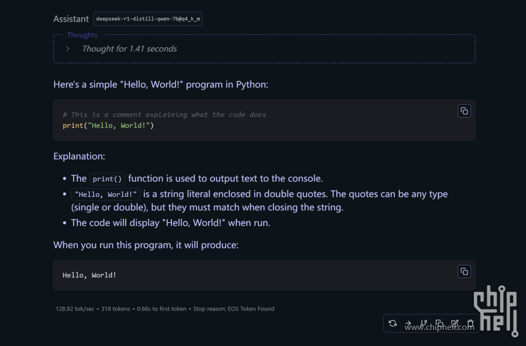Regenerate the assistant response
The width and height of the screenshot is (526, 346).
(x=393, y=323)
